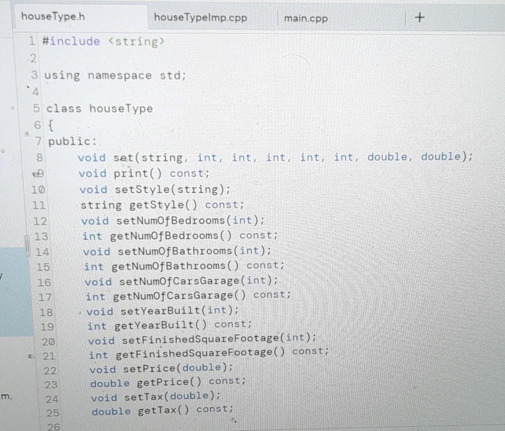Open a new file tab with the plus icon
This screenshot has height=431, width=505.
[419, 17]
